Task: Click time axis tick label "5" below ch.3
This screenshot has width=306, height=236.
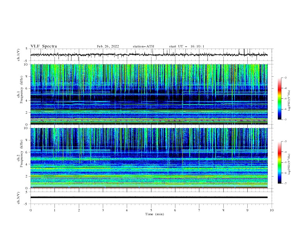Action: point(151,210)
